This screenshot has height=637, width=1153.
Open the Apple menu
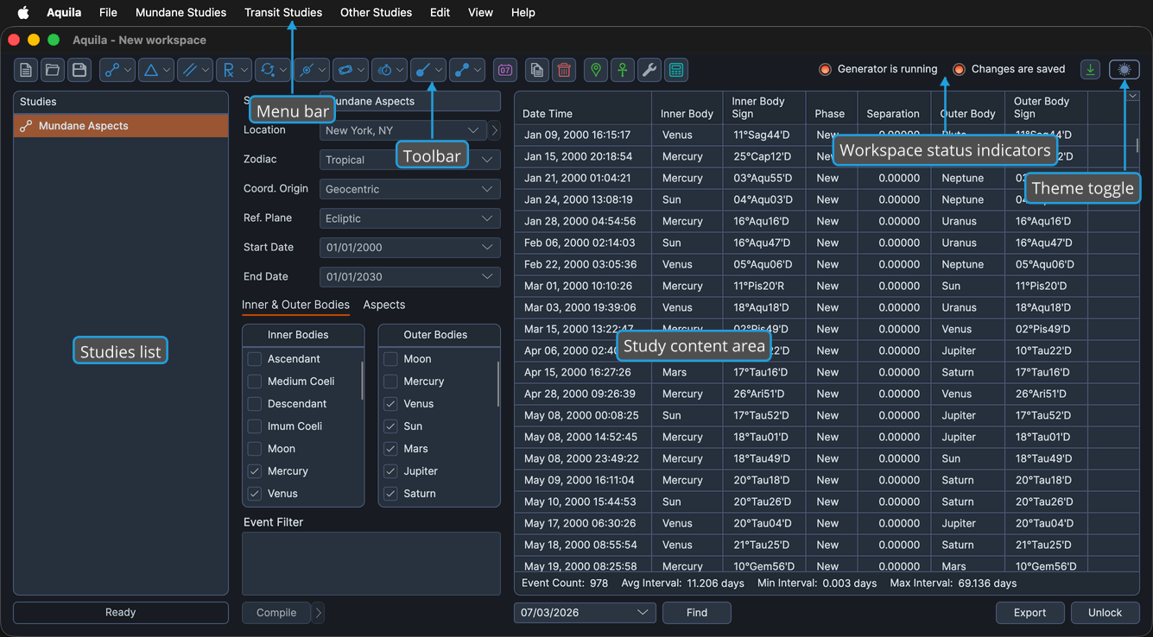coord(23,12)
